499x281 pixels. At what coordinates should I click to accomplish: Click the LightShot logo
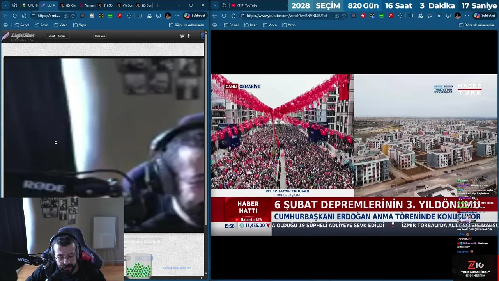click(x=18, y=36)
